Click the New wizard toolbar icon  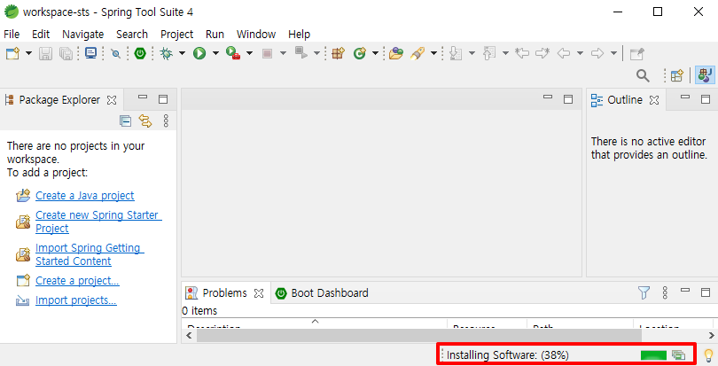click(12, 53)
